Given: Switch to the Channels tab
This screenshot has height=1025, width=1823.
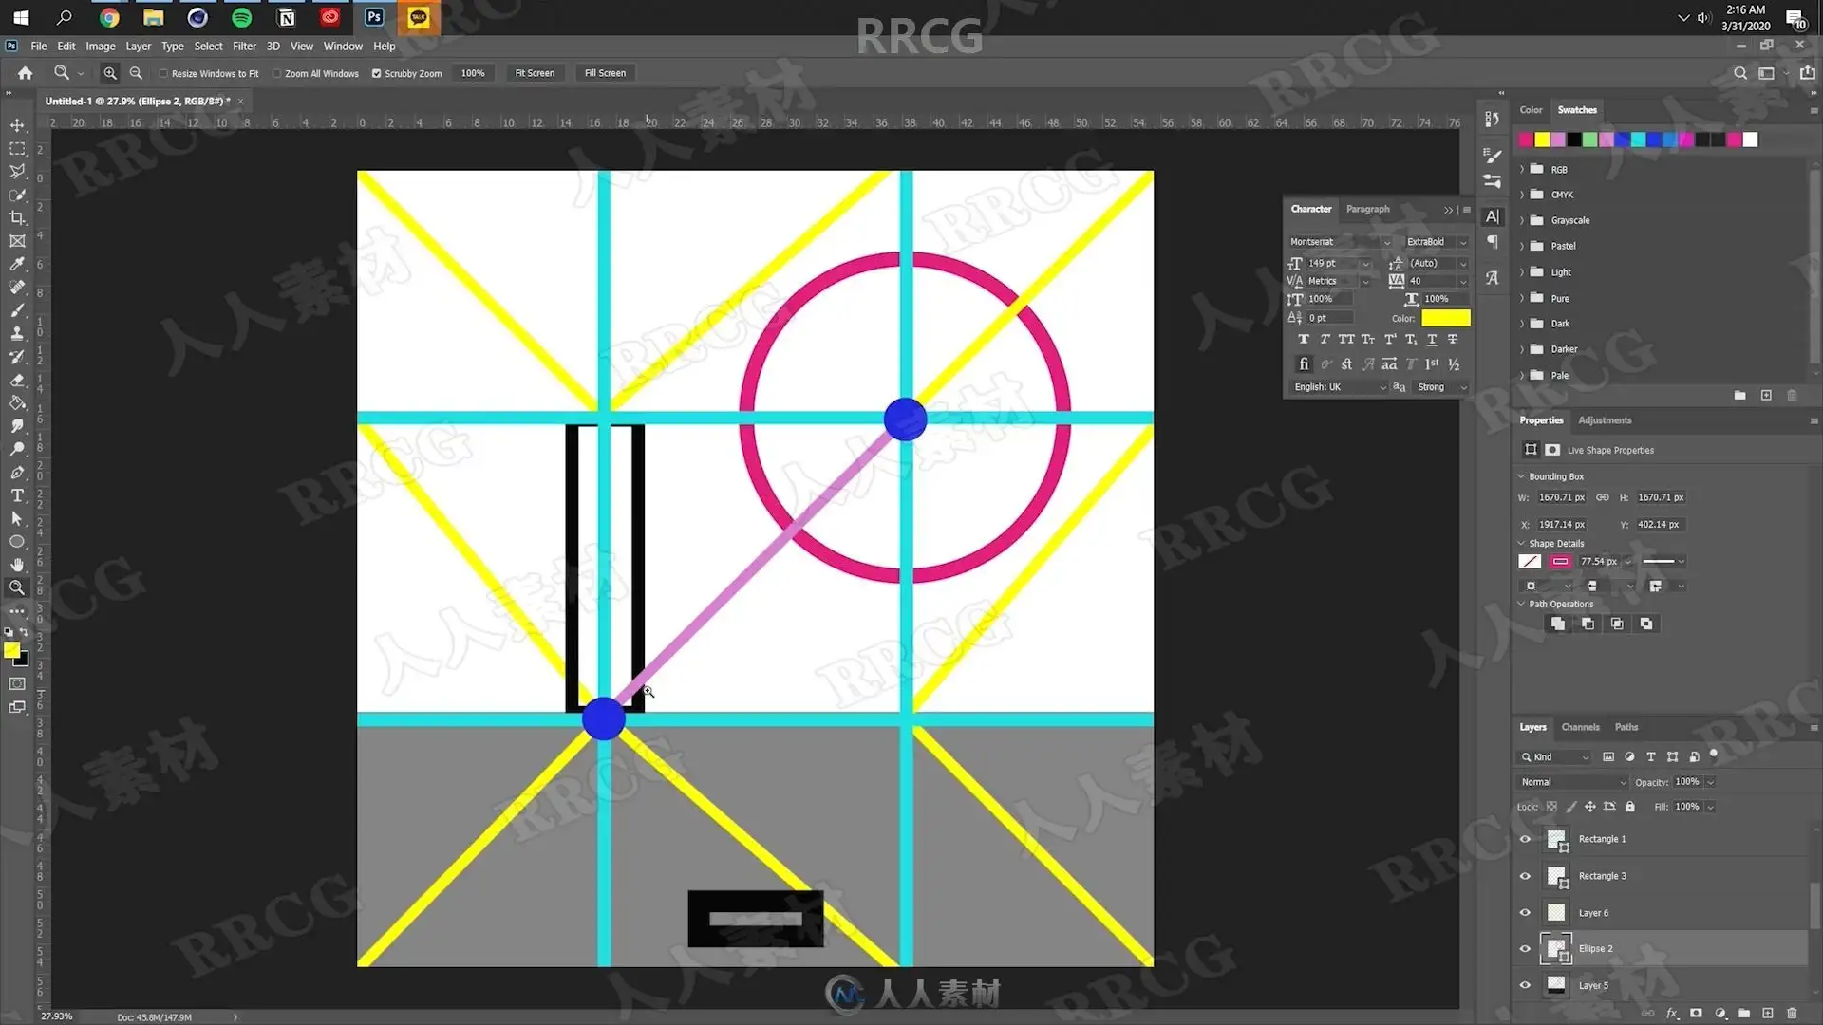Looking at the screenshot, I should point(1580,727).
